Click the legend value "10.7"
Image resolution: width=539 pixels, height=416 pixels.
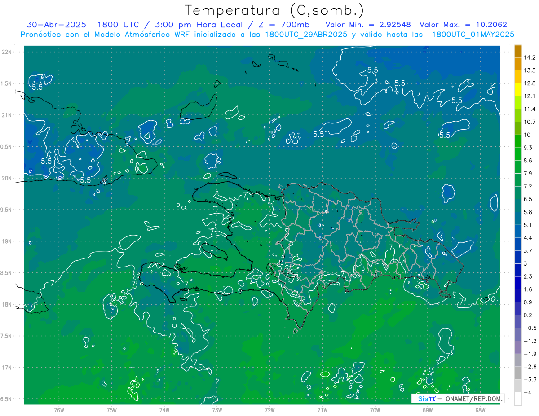(530, 122)
